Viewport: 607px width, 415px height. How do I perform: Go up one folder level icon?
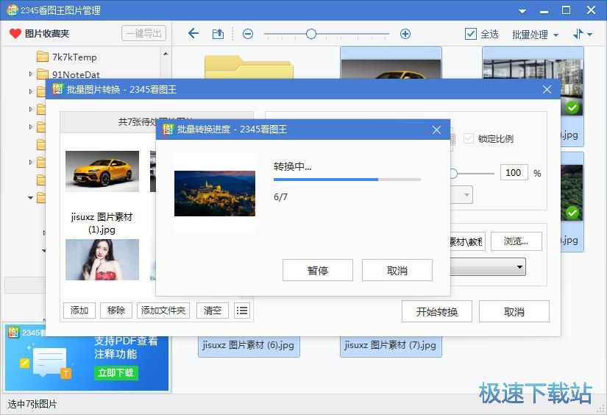click(x=218, y=34)
